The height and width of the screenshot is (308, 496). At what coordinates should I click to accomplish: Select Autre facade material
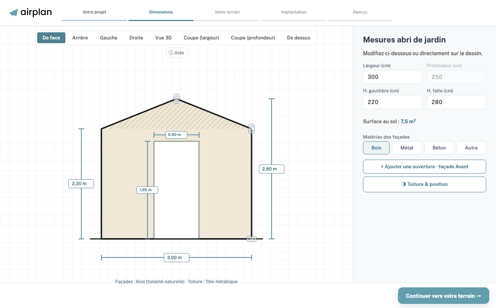[471, 148]
